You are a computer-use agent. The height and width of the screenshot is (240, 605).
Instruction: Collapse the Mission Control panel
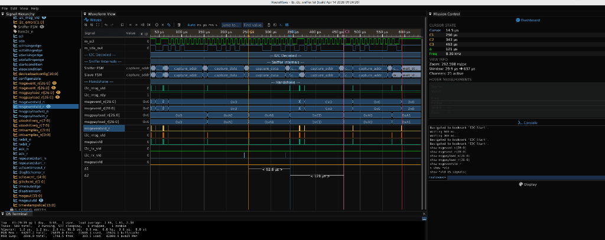[431, 14]
